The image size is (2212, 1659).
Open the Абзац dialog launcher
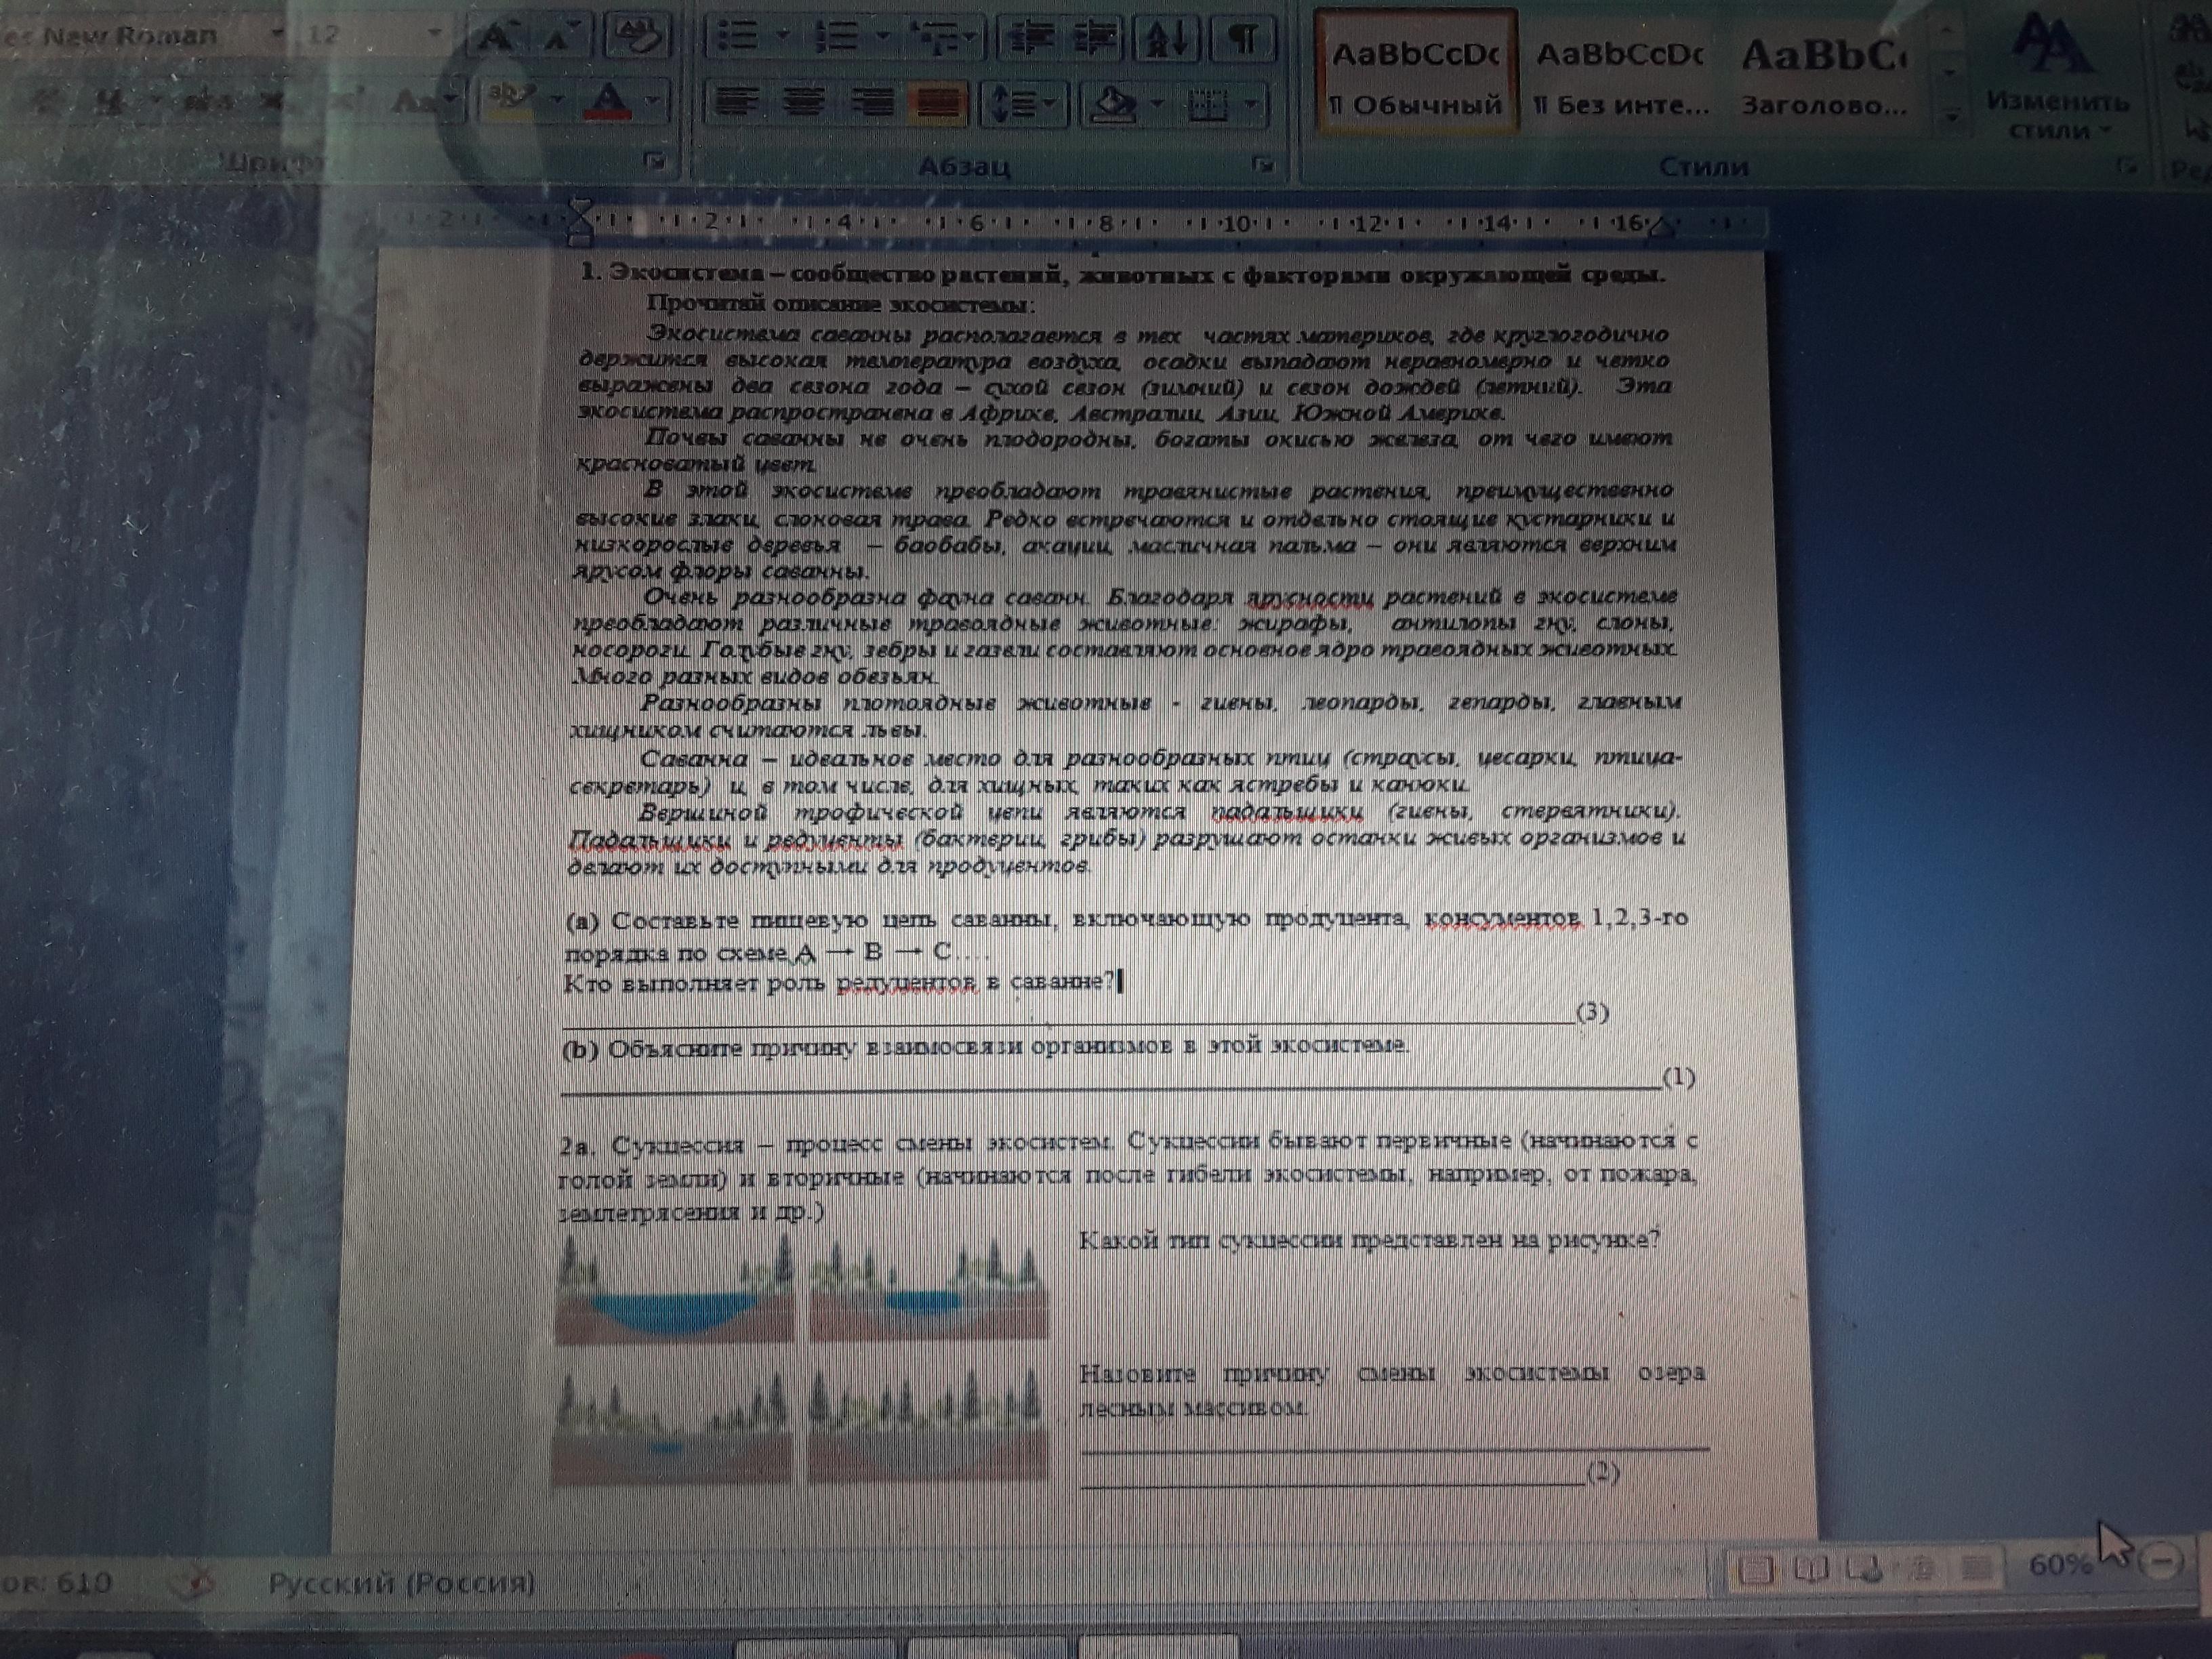1263,165
